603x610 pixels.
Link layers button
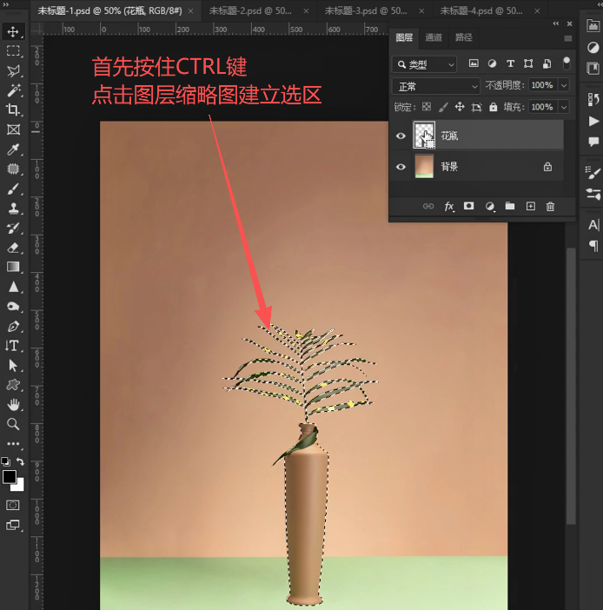(x=428, y=206)
